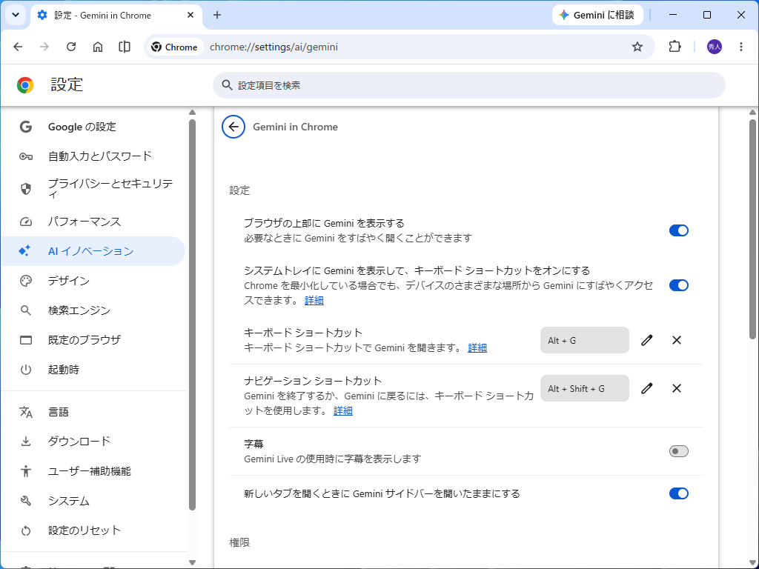Open 設定のリセット section
Screen dimensions: 759x569
tap(93, 530)
